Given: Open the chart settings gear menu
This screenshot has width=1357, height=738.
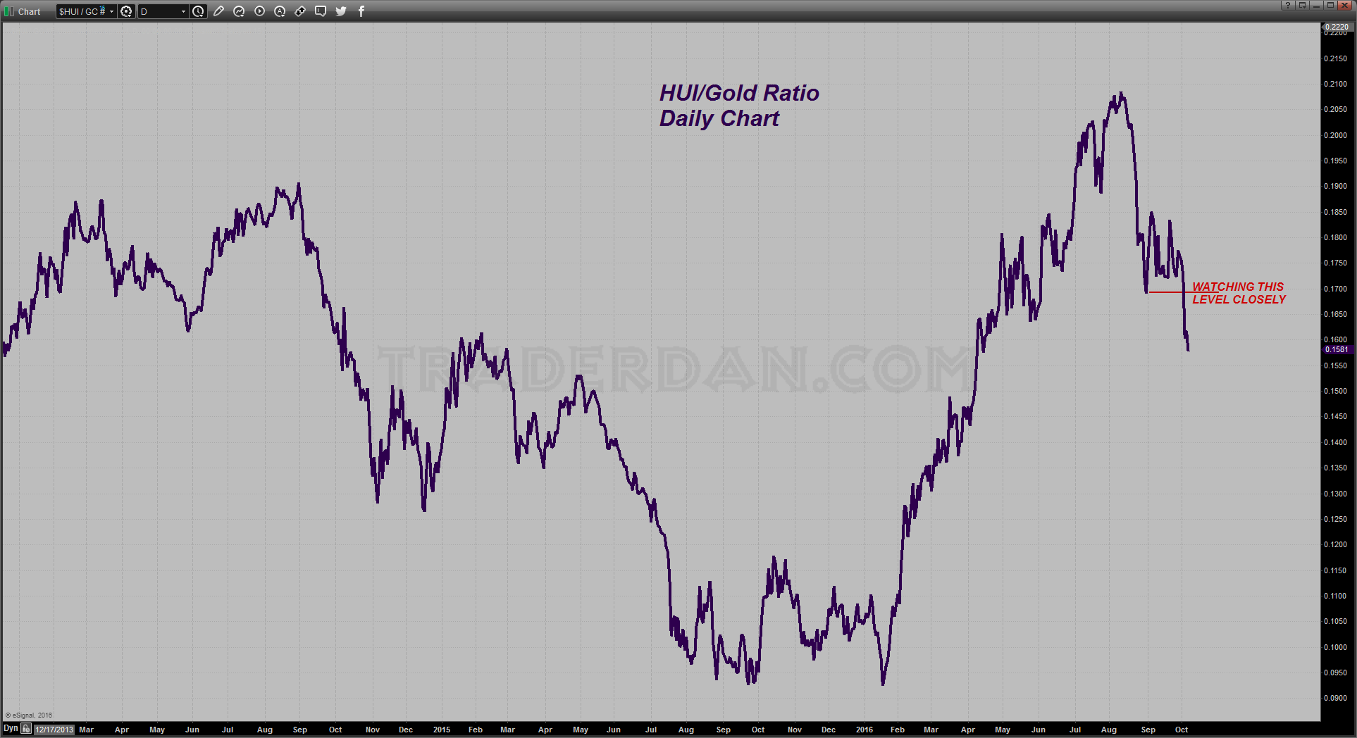Looking at the screenshot, I should [x=127, y=11].
